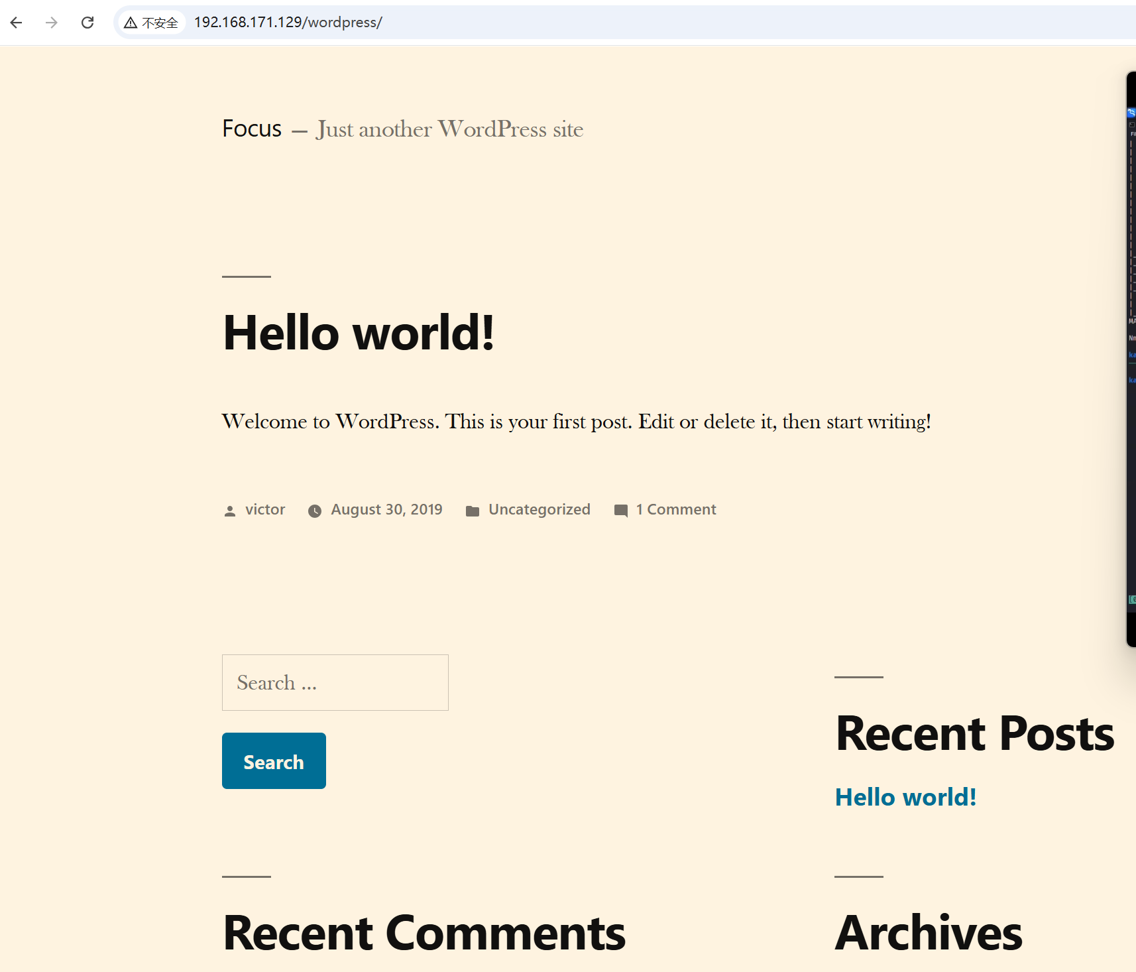The height and width of the screenshot is (972, 1136).
Task: Open the 不安全 site security warning
Action: coord(152,23)
